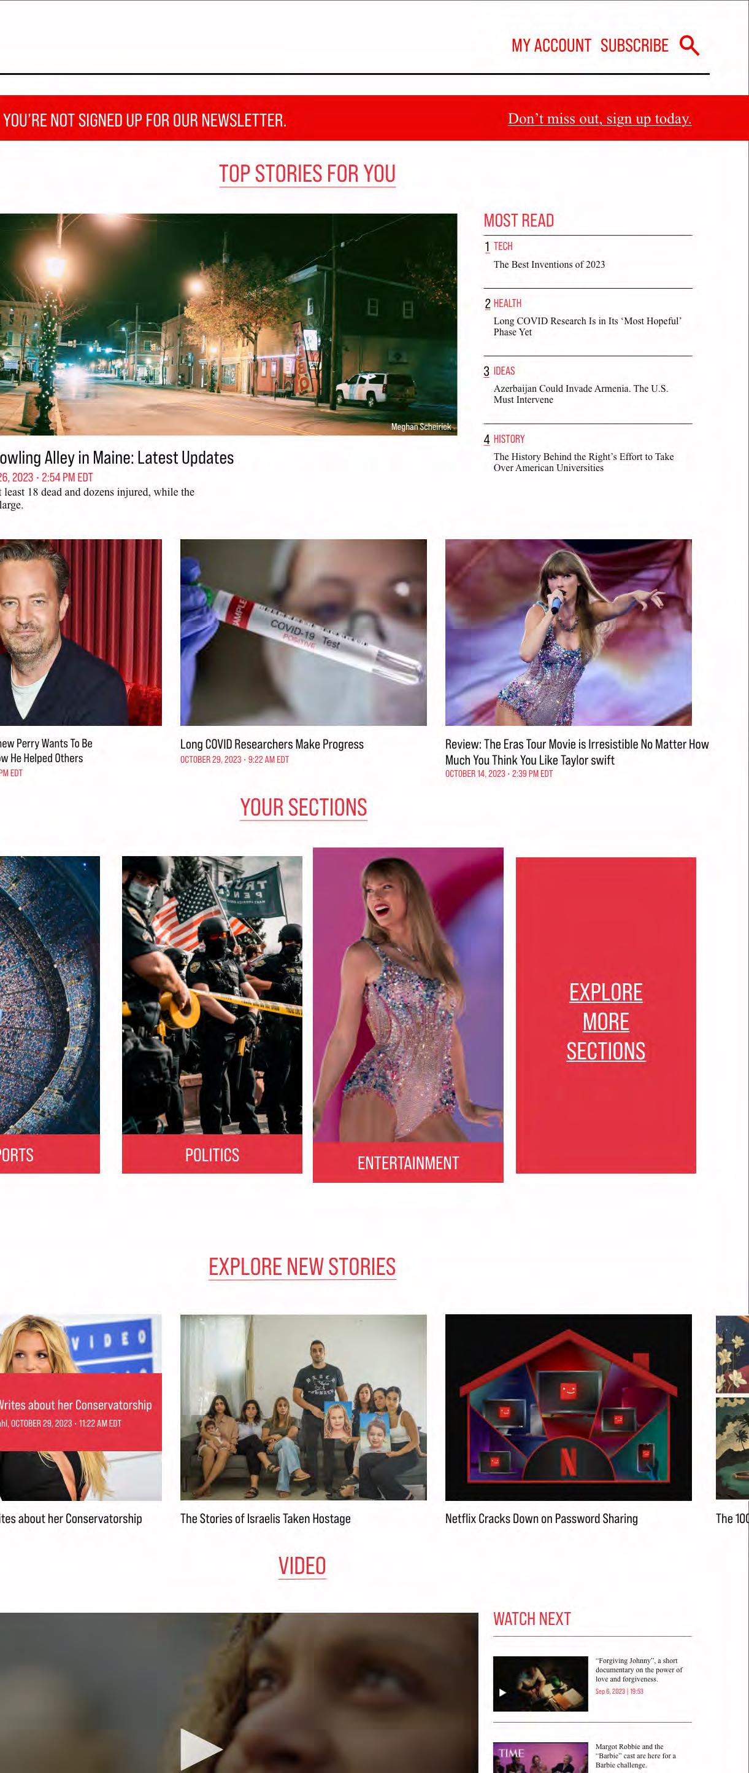Open the POLITICS section tile
This screenshot has height=1773, width=749.
coord(212,1015)
